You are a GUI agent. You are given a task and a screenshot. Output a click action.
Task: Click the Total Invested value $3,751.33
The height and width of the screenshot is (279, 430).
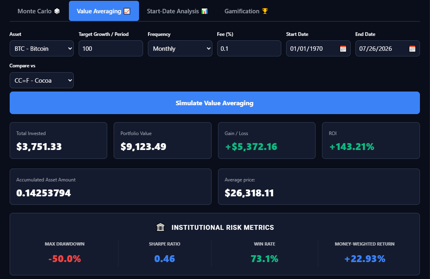(x=39, y=146)
